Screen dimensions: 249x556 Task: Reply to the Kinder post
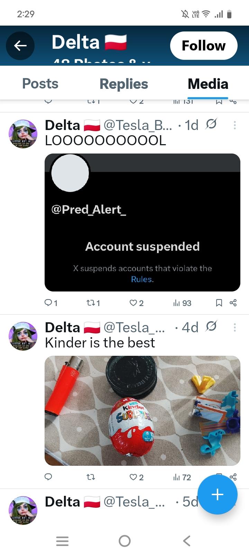[x=49, y=477]
